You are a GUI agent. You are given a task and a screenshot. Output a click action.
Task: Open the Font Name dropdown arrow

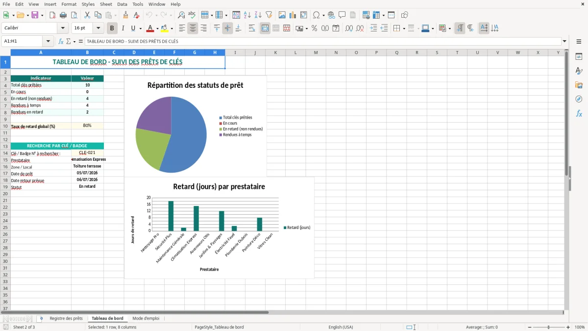point(63,28)
